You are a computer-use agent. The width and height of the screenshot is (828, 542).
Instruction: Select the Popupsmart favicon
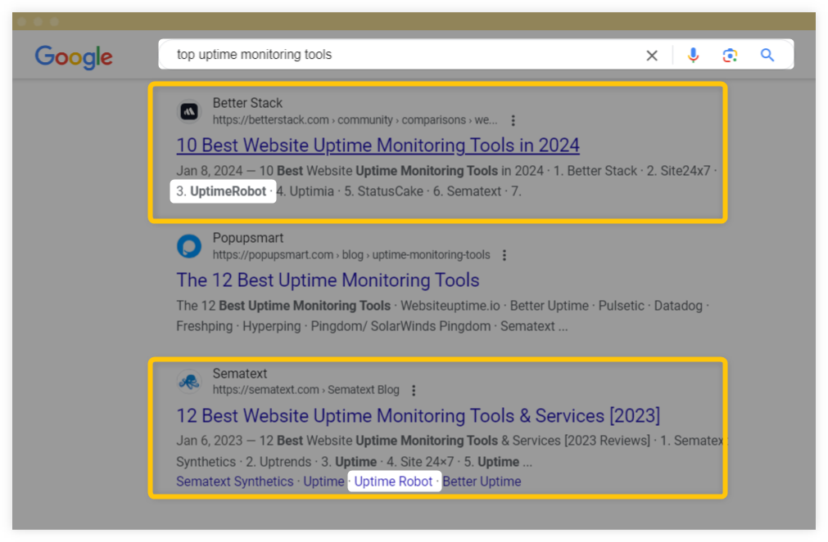188,245
